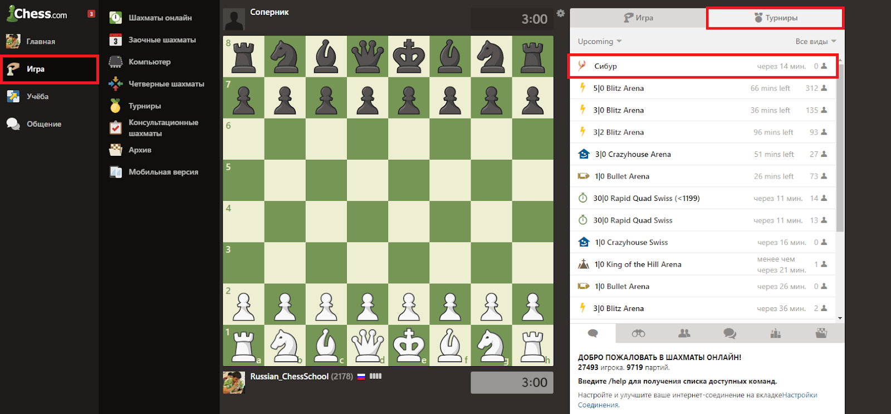The image size is (891, 414).
Task: Click the opponent avatar placeholder
Action: (234, 19)
